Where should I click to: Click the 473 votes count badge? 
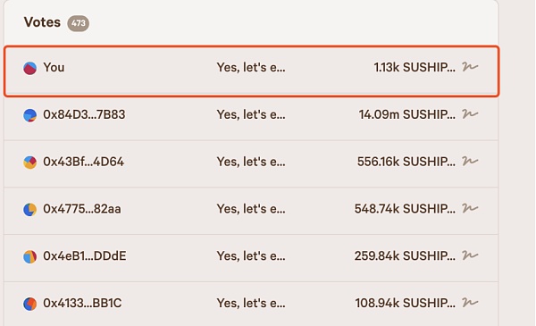click(79, 23)
